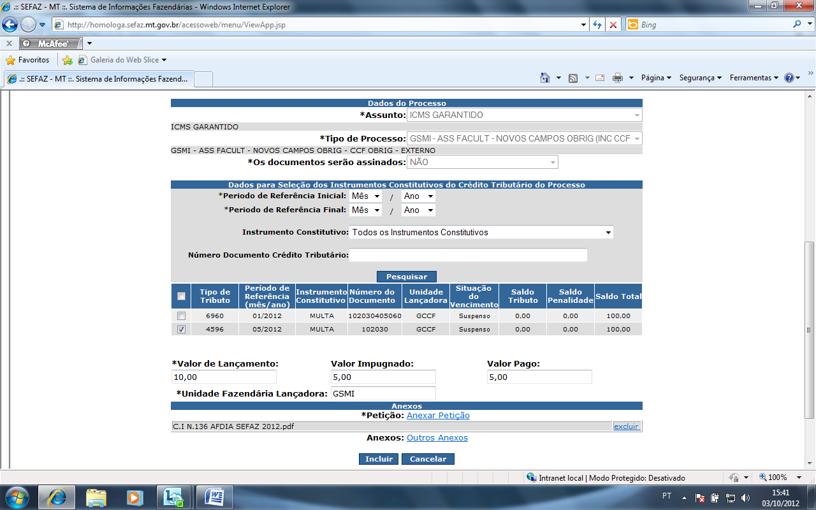Open Ano dropdown for Referência Inicial
This screenshot has height=510, width=816.
418,196
